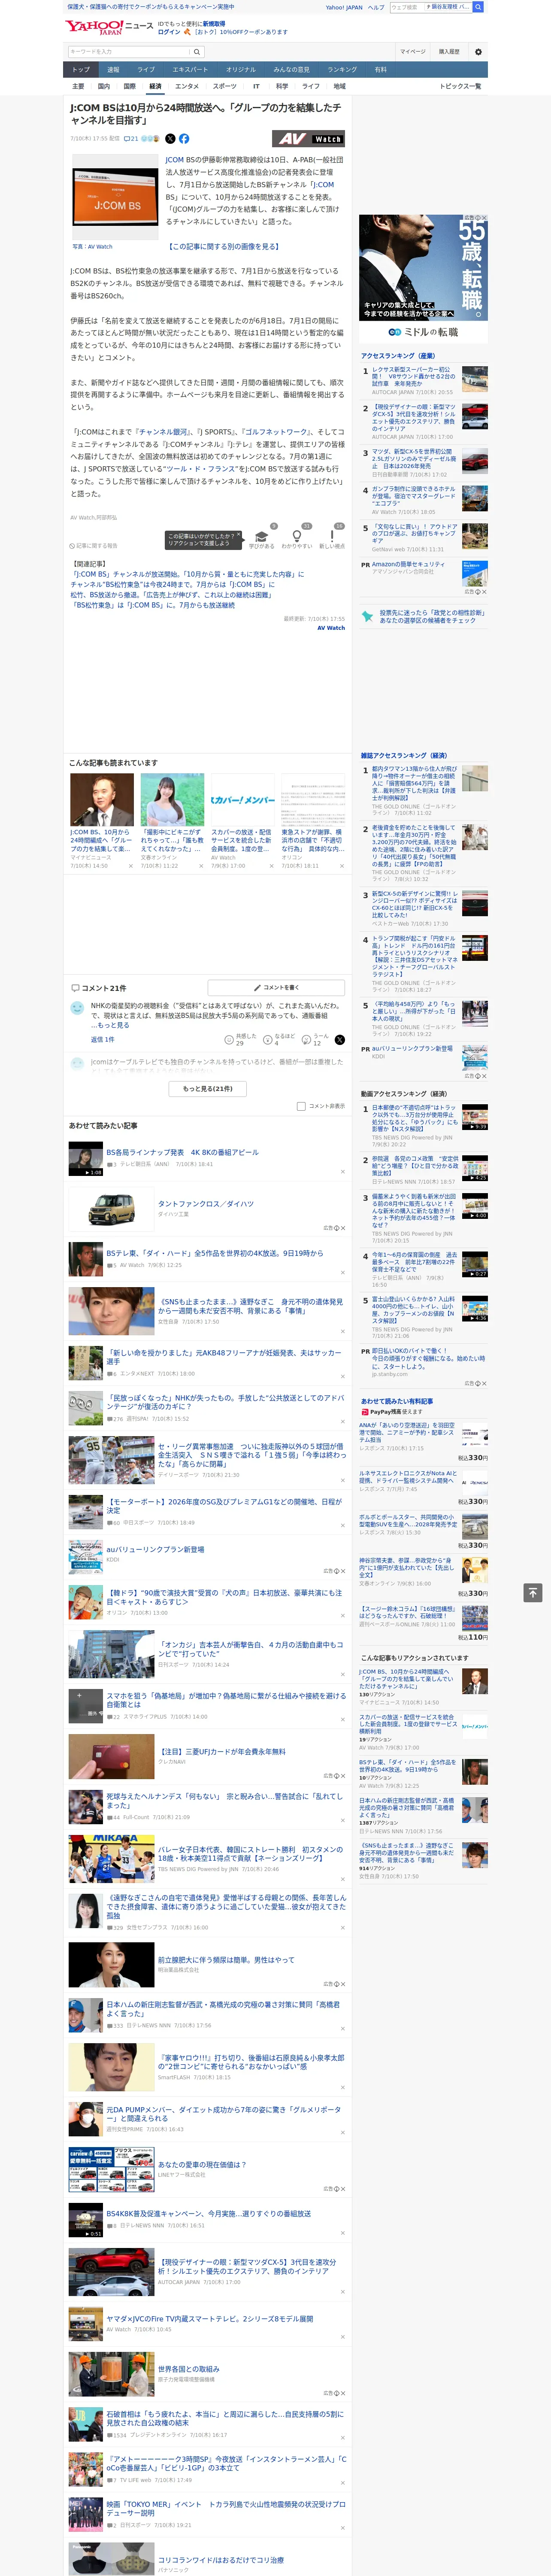
Task: Open the Yahoo! JAPAN News logo
Action: tap(109, 27)
